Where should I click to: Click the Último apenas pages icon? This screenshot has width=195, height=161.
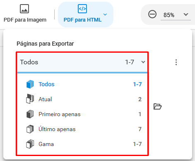(30, 129)
